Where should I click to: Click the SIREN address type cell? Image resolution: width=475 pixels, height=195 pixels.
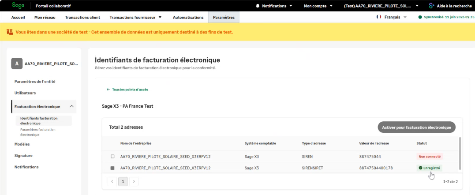click(x=307, y=157)
